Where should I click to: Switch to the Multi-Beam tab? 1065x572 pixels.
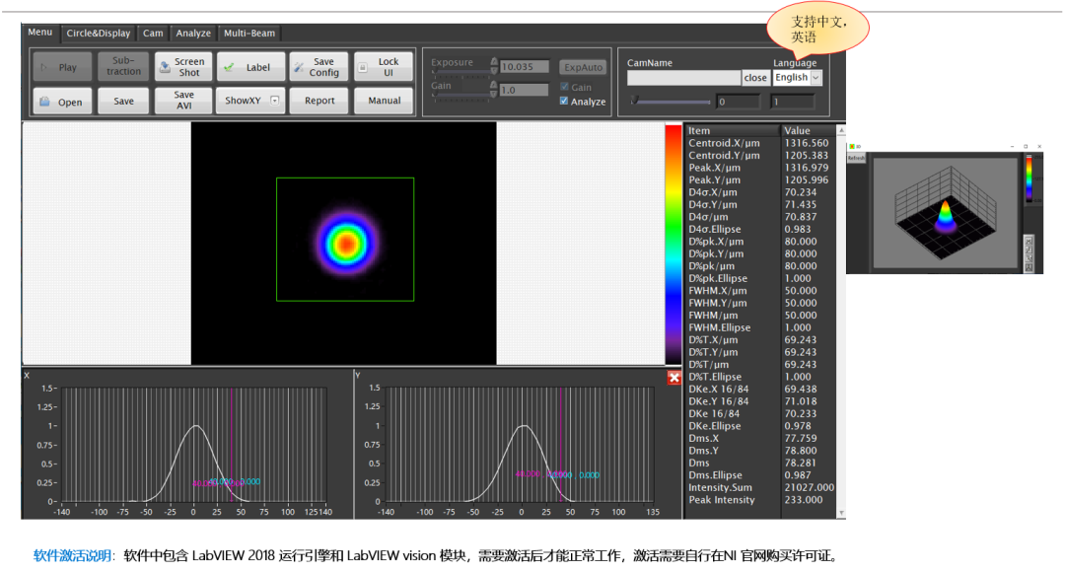click(248, 33)
